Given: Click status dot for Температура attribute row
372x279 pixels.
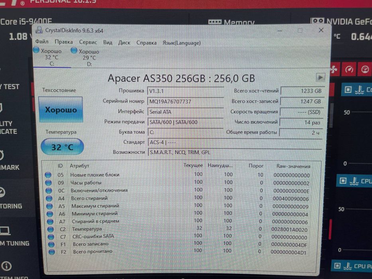Looking at the screenshot, I should tap(50, 229).
